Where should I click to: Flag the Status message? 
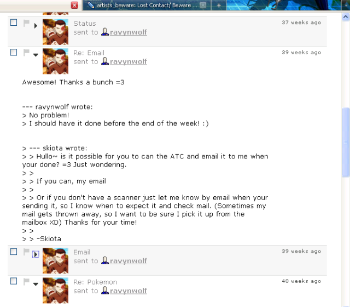(26, 23)
